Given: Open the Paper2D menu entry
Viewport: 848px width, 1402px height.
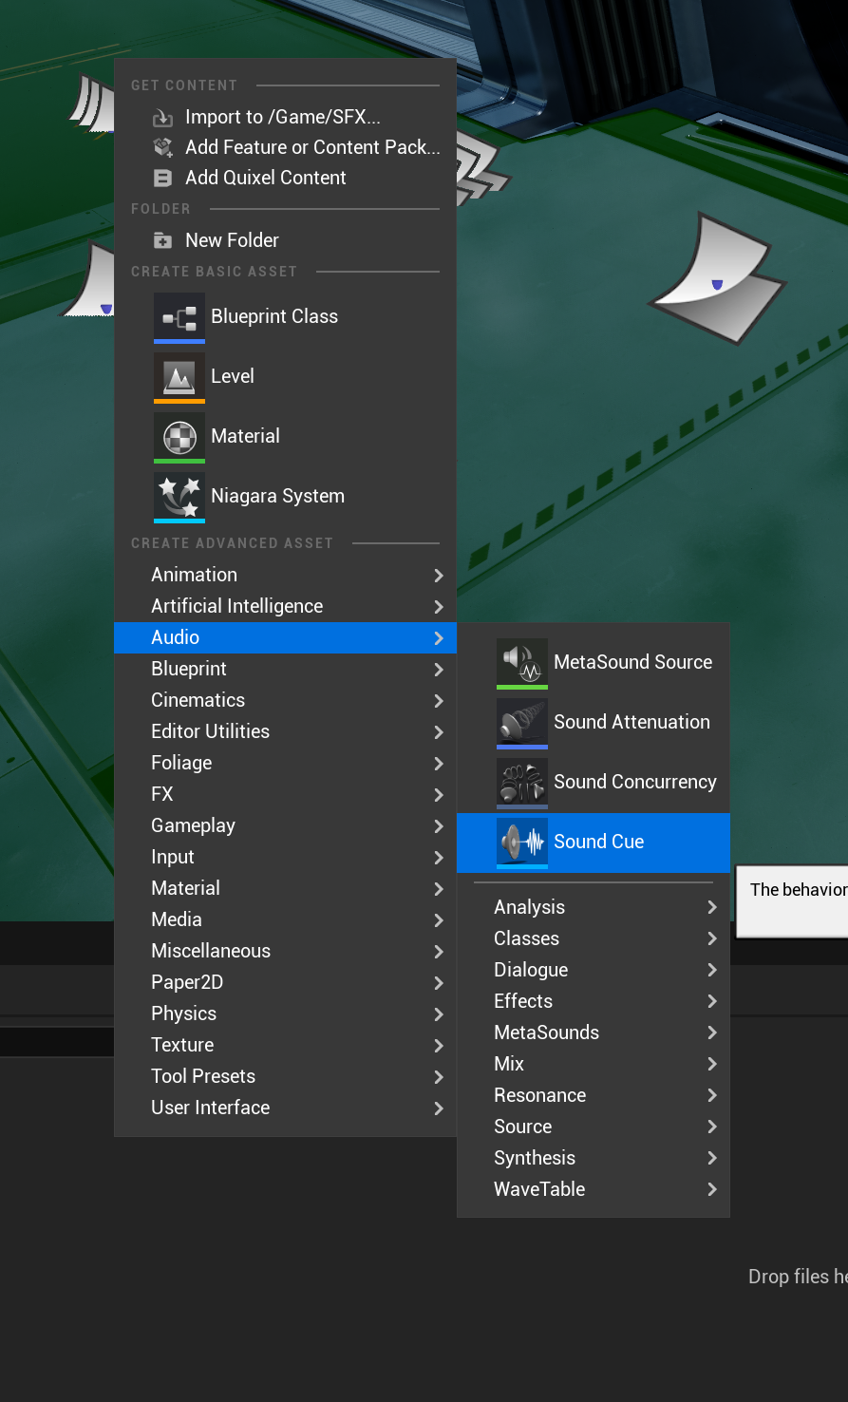Looking at the screenshot, I should click(x=285, y=982).
